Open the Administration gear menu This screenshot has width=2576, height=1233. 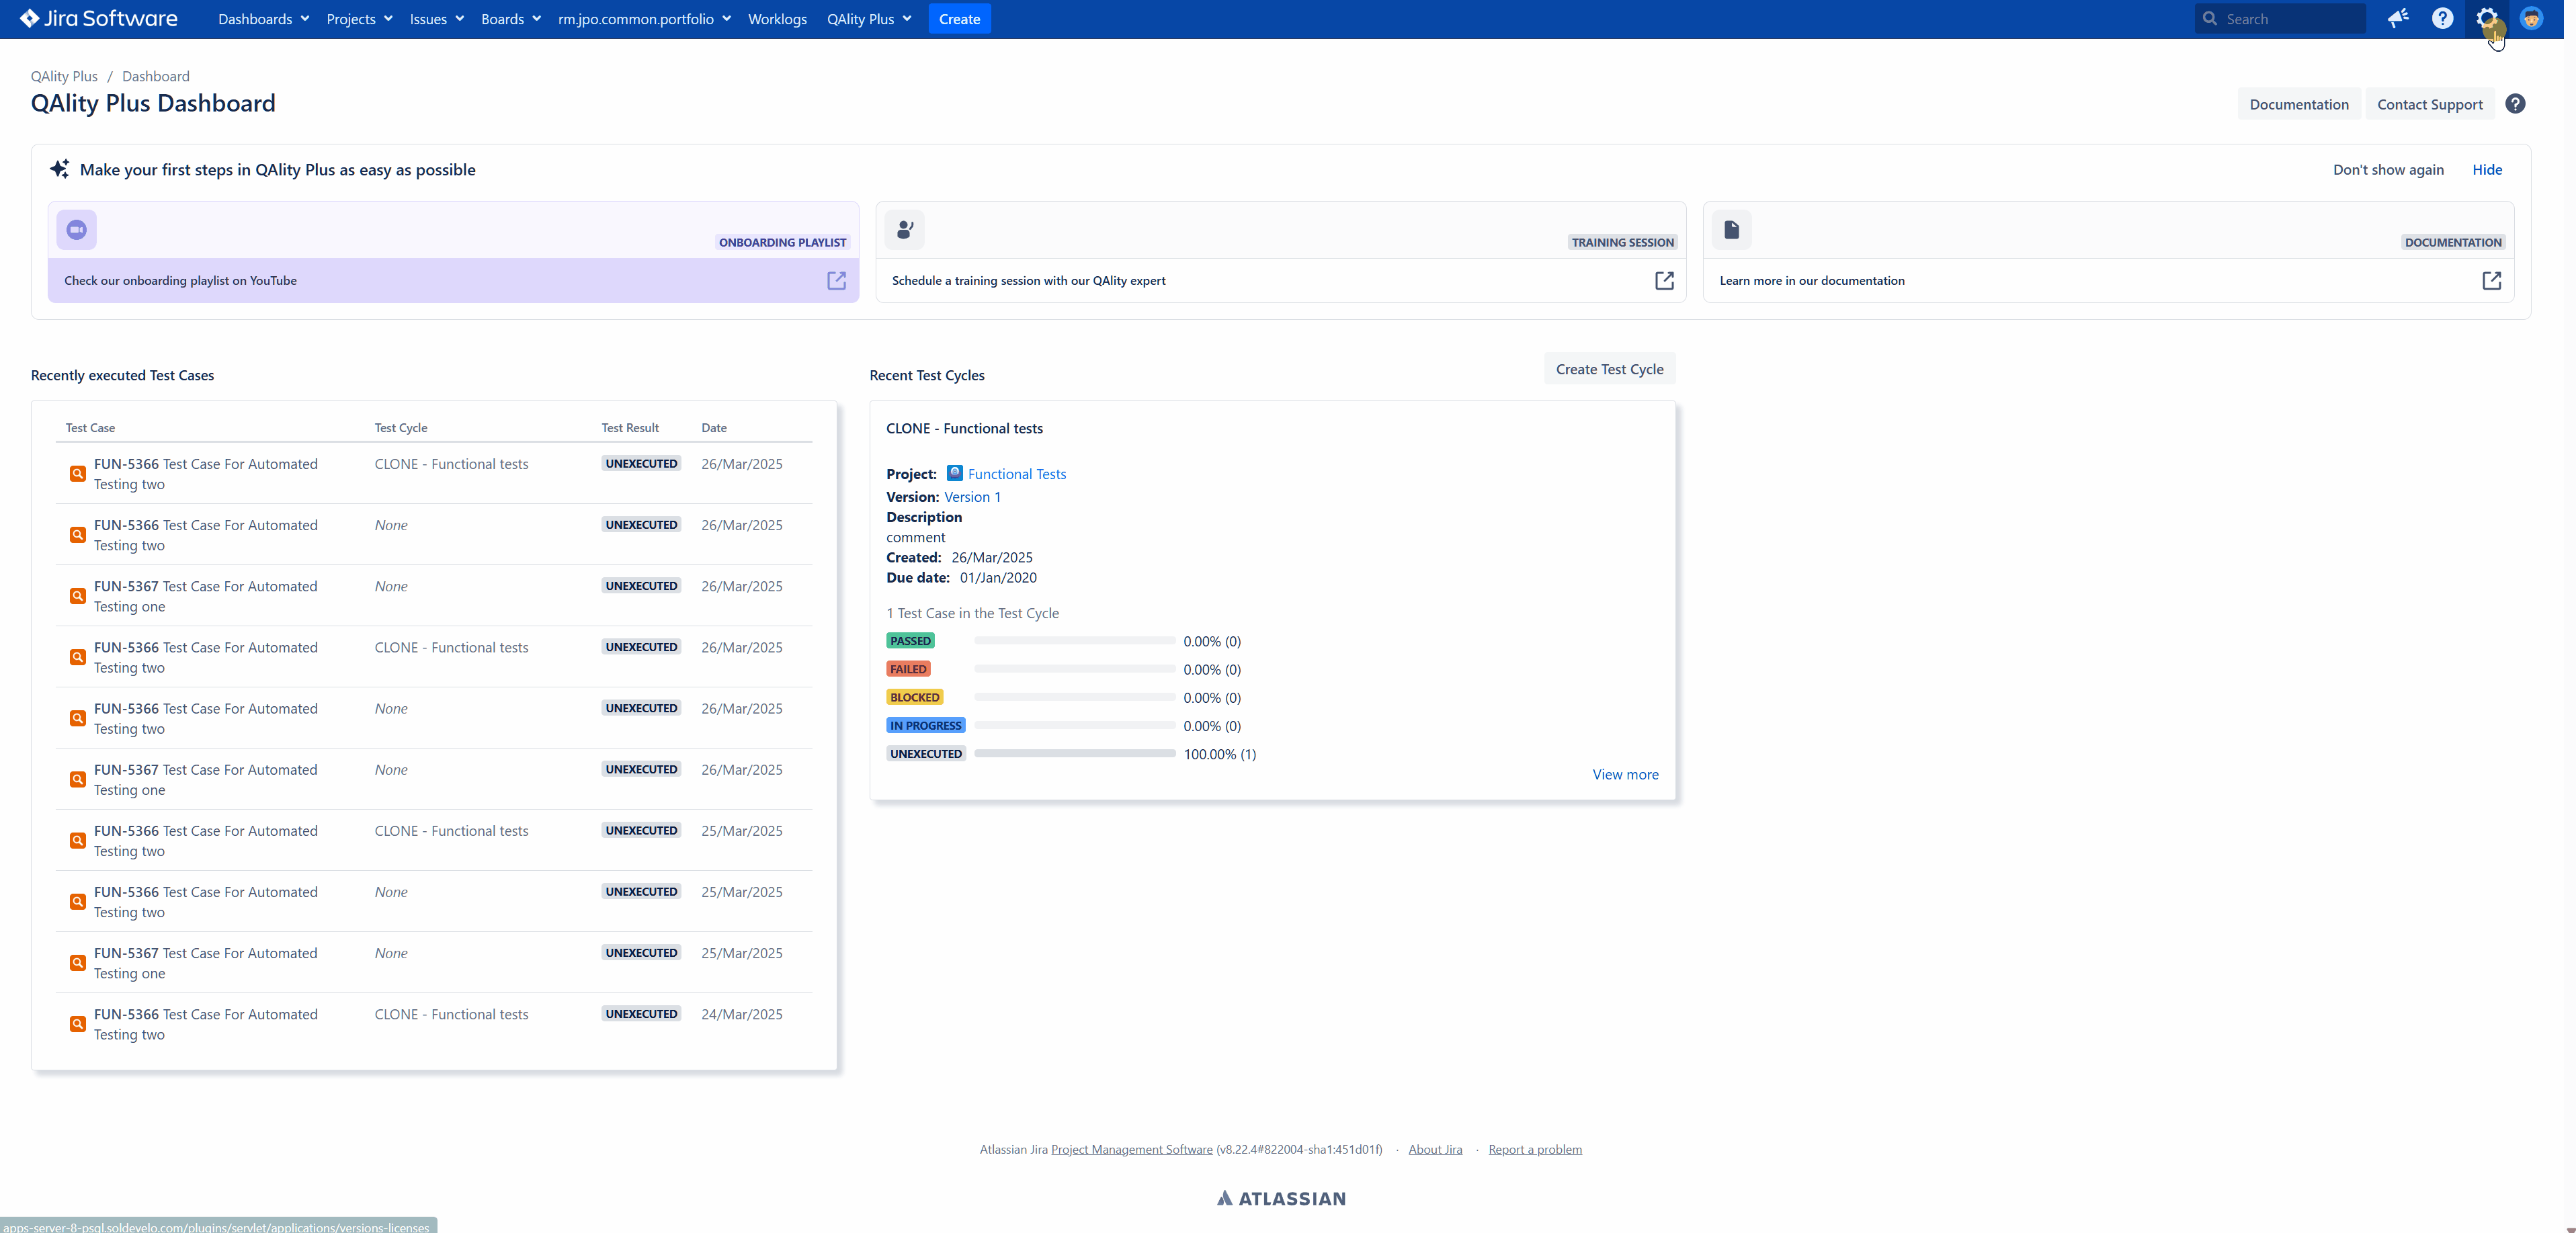[2487, 19]
